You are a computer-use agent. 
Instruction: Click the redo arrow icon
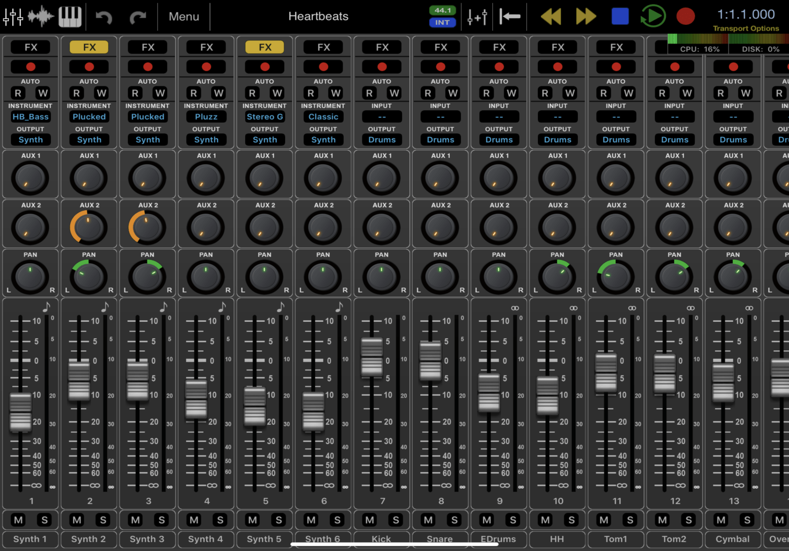click(x=138, y=17)
